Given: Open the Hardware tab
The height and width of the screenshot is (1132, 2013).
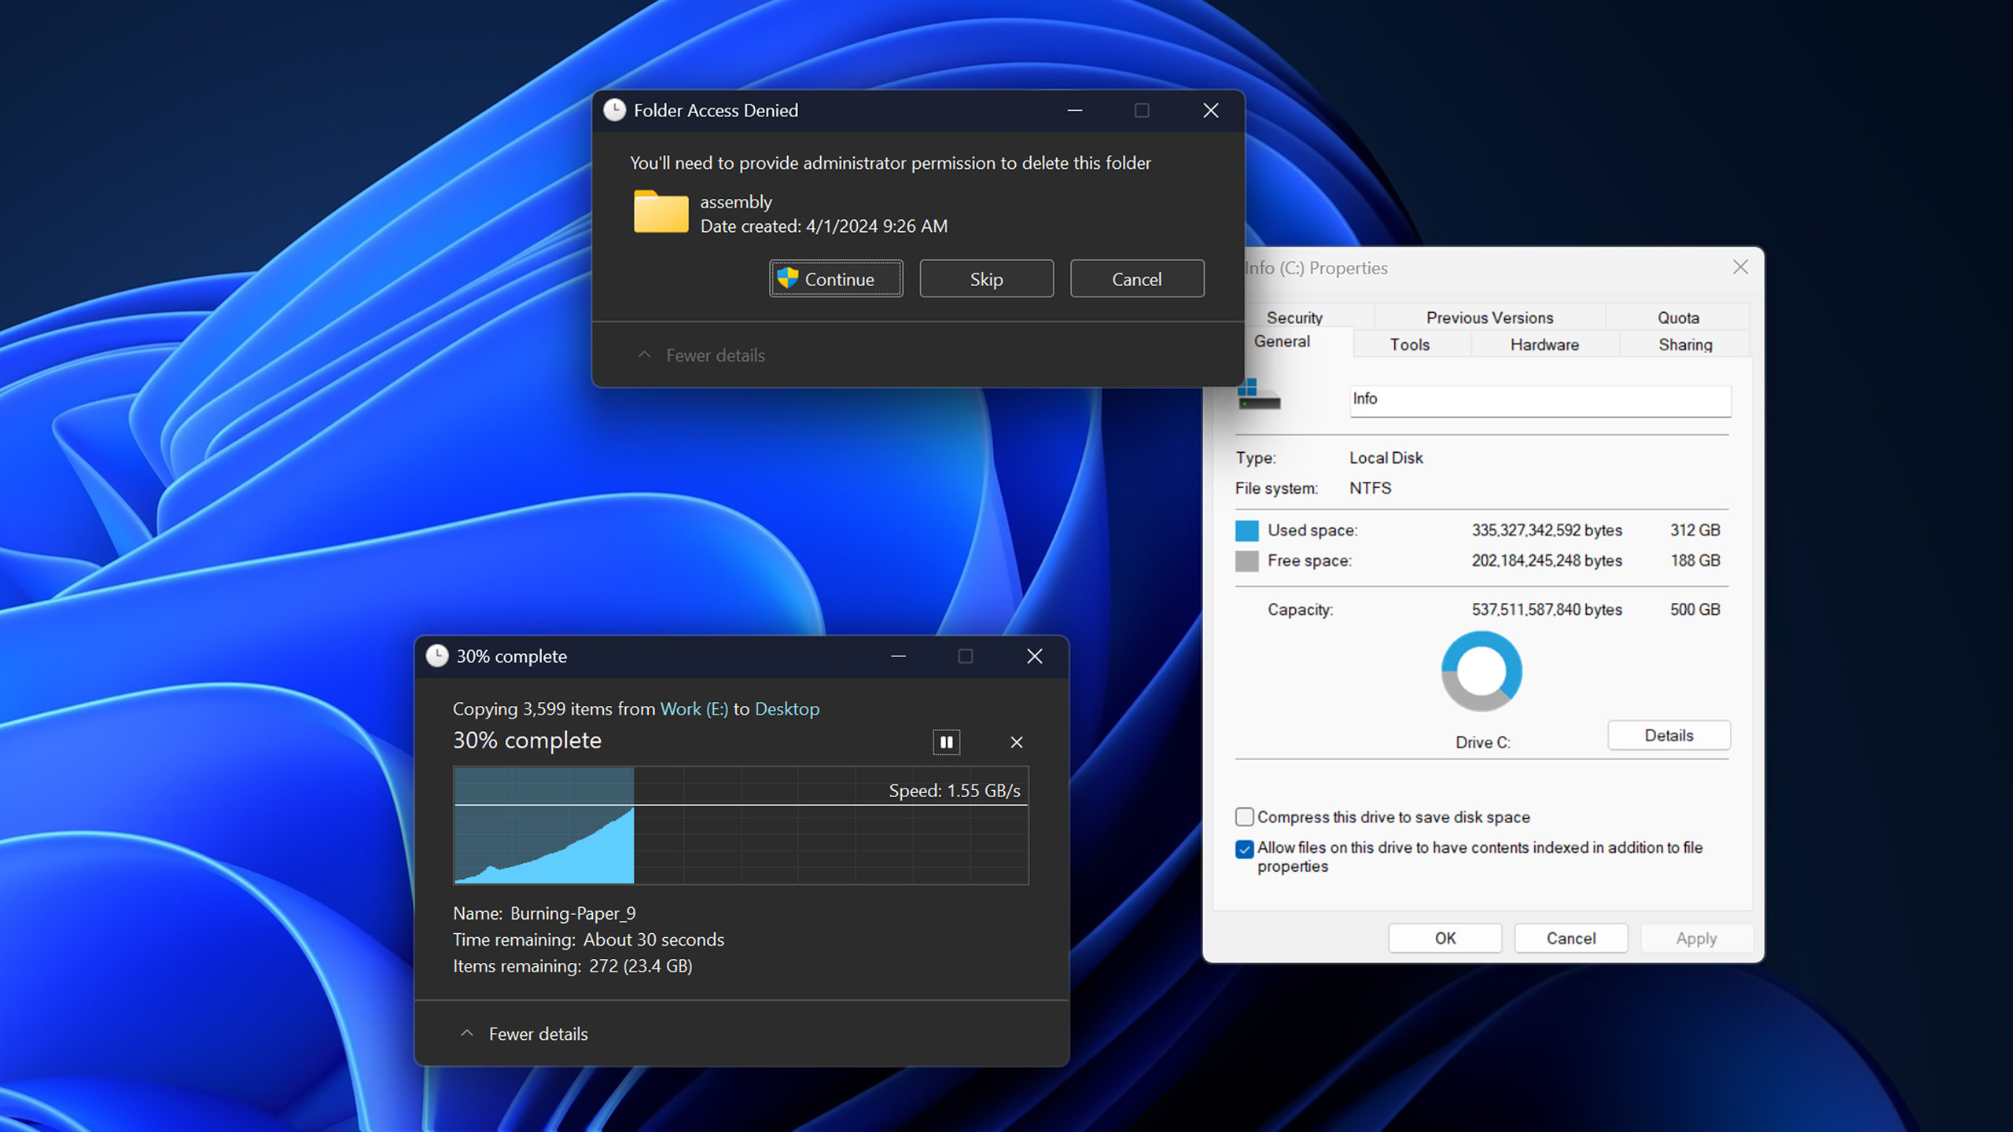Looking at the screenshot, I should click(1544, 344).
